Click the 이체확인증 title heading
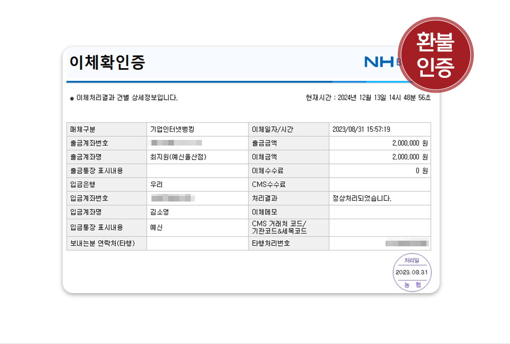Viewport: 510px width, 344px height. click(x=108, y=63)
